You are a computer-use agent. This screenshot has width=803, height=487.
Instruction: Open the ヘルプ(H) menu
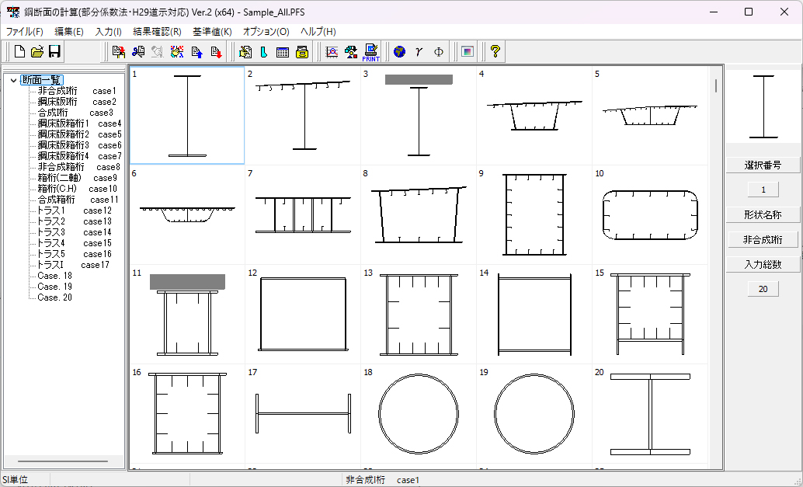tap(318, 32)
